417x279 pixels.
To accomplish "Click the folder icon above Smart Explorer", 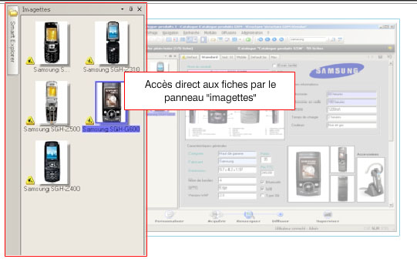I will click(x=12, y=12).
